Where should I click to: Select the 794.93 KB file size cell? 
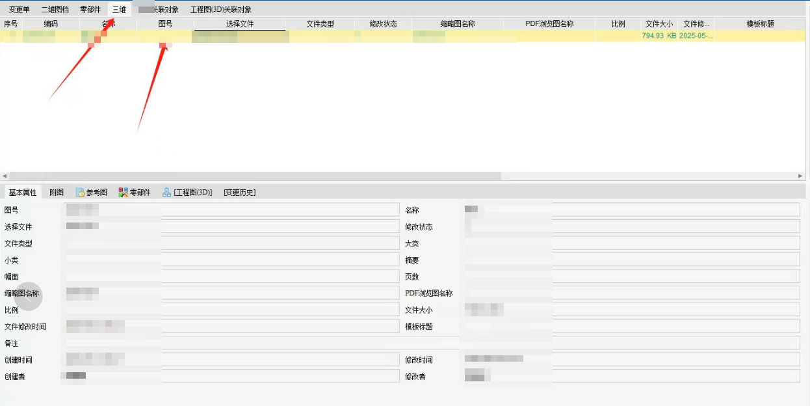click(x=659, y=36)
